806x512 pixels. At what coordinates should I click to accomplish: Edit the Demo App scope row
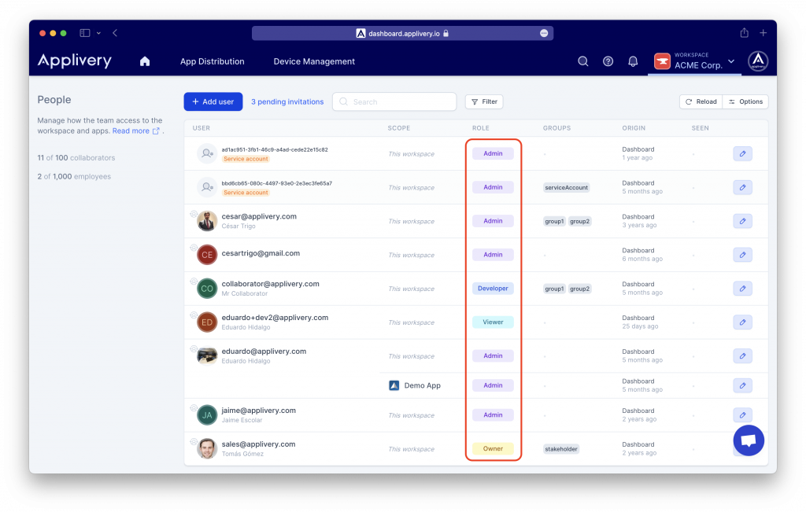743,385
